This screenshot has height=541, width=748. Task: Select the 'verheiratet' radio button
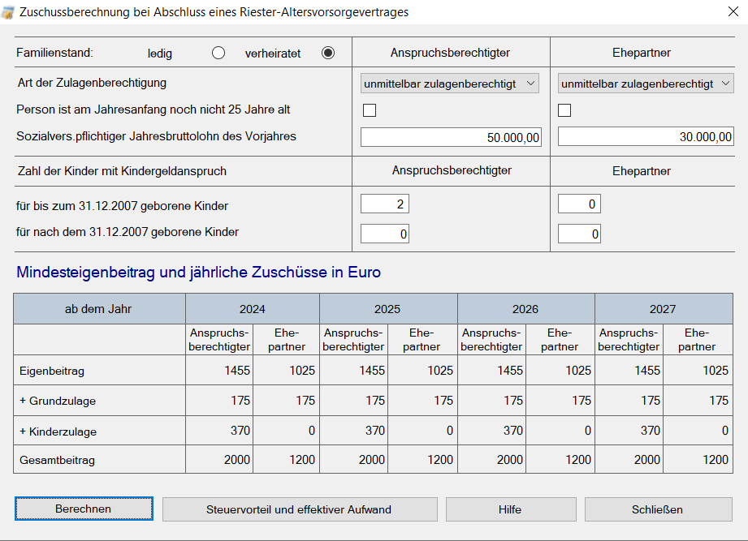(x=328, y=54)
